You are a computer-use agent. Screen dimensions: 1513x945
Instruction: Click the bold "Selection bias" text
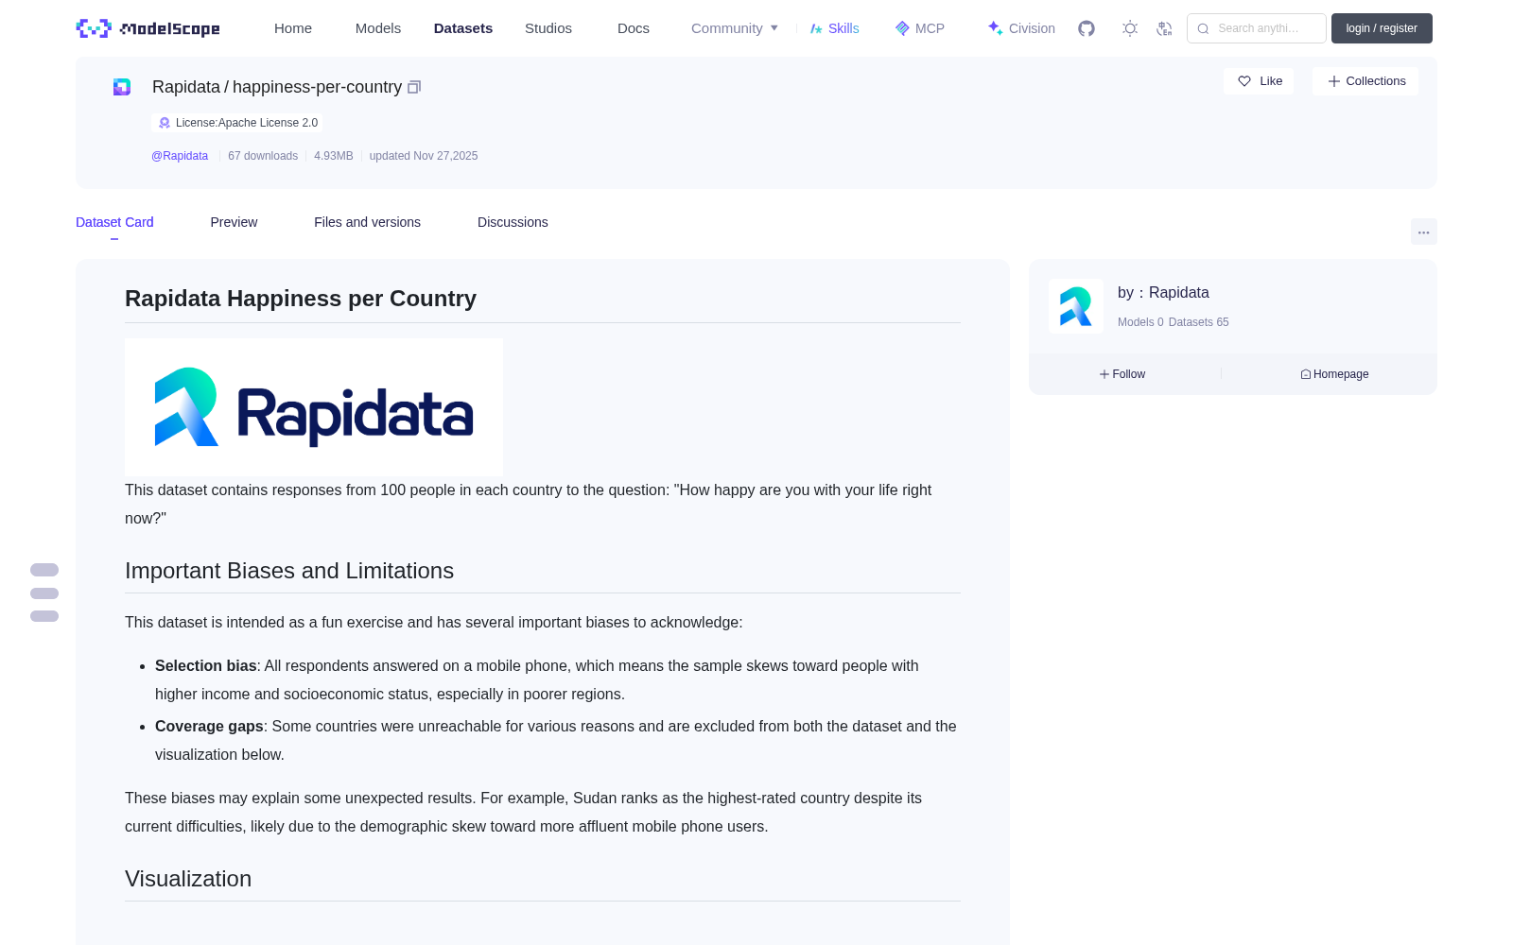tap(206, 666)
